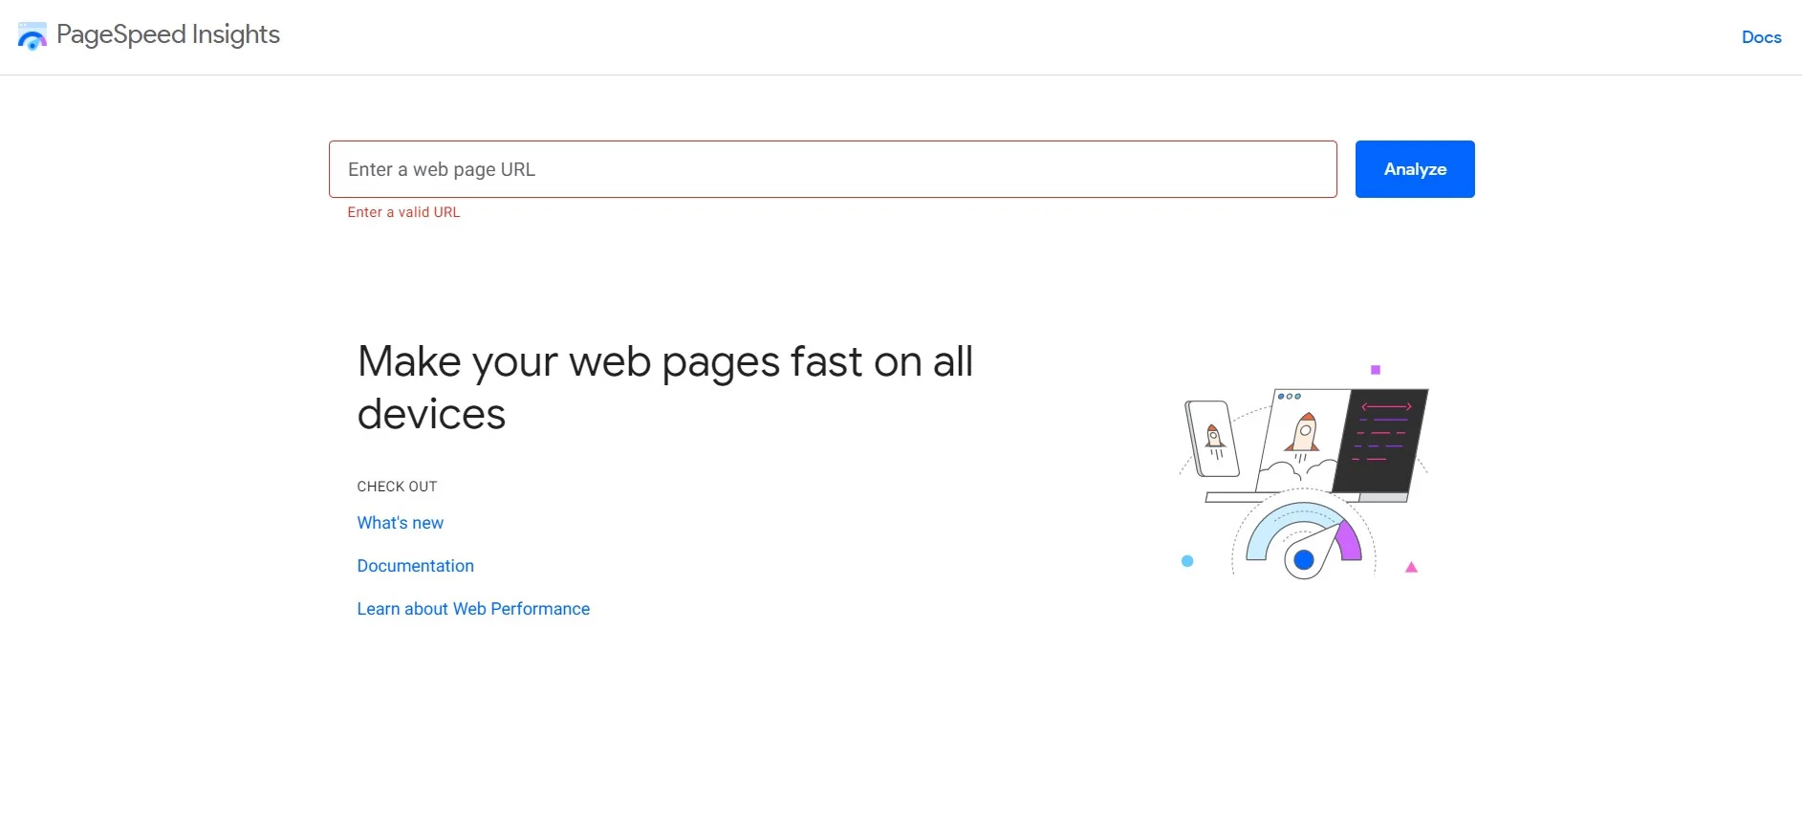The image size is (1802, 824).
Task: Click the PageSpeed Insights title in the header
Action: tap(169, 35)
